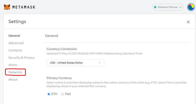Viewport: 196px width, 104px height.
Task: Open the account avatar icon
Action: tap(191, 7)
